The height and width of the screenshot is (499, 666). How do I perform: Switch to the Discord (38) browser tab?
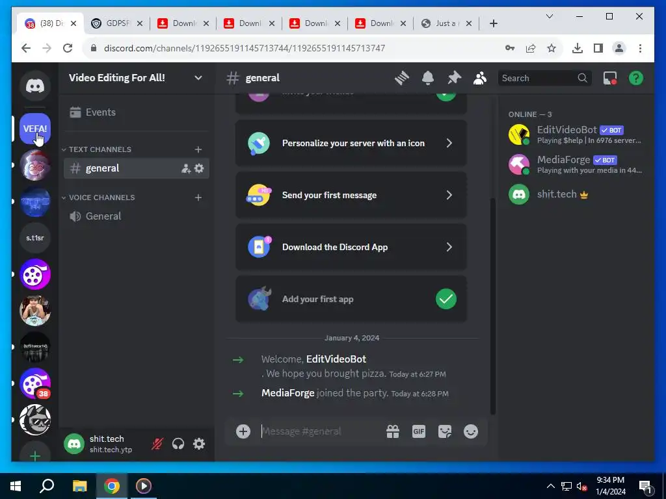point(50,23)
